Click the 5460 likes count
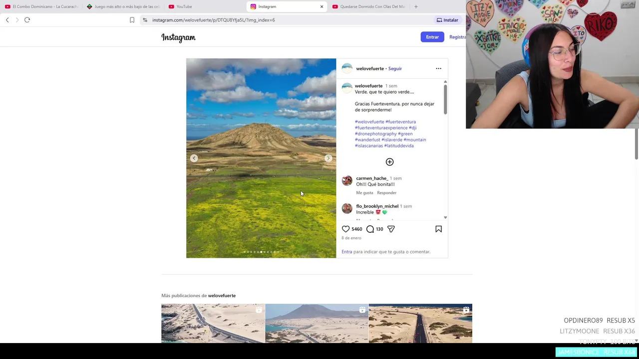Screen dimensions: 639x359 (356, 229)
